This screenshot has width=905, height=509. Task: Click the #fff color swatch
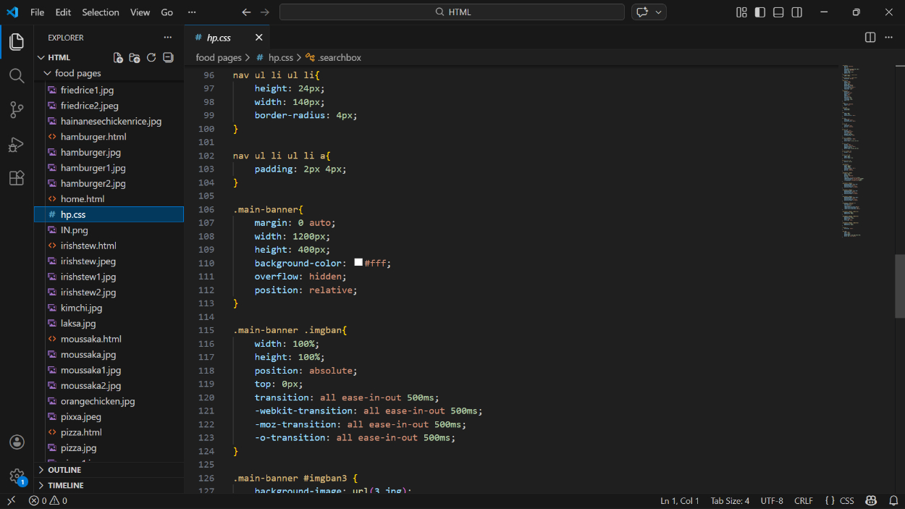[358, 263]
